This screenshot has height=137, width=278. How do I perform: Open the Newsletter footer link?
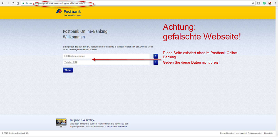[x=269, y=133]
